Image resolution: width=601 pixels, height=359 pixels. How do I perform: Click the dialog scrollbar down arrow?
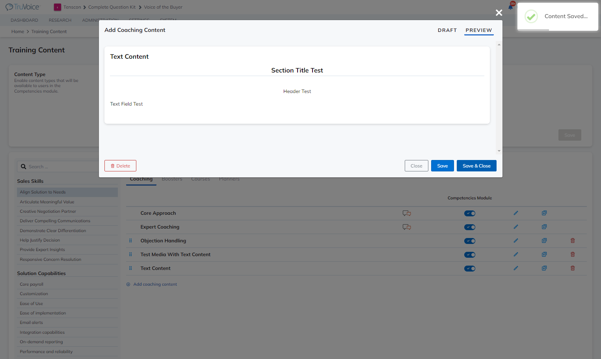click(499, 151)
